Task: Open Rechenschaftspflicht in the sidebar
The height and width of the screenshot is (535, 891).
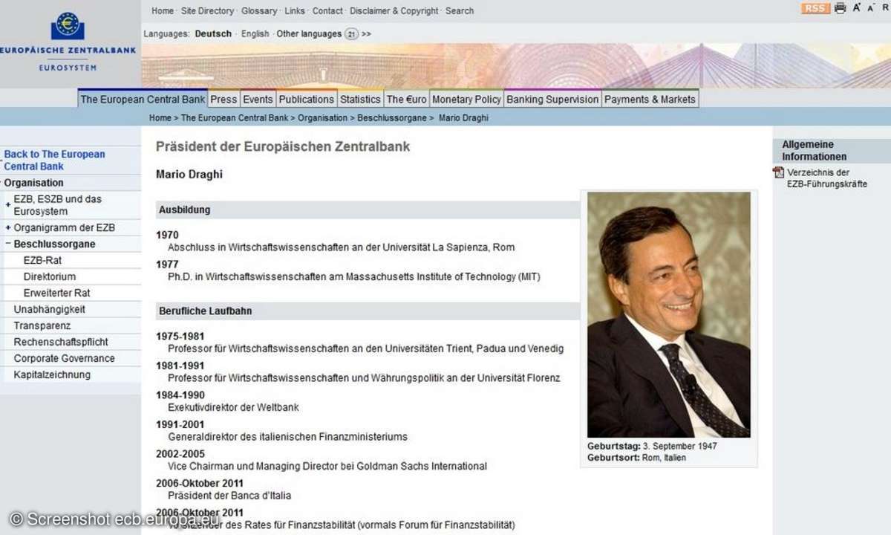Action: [x=61, y=342]
